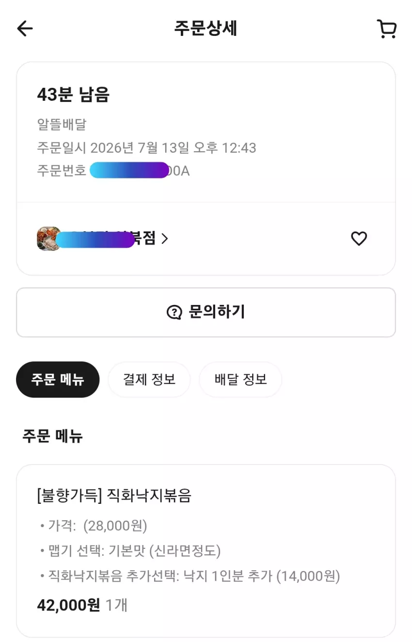Open the store page via chevron arrow
The image size is (412, 642).
(x=165, y=239)
